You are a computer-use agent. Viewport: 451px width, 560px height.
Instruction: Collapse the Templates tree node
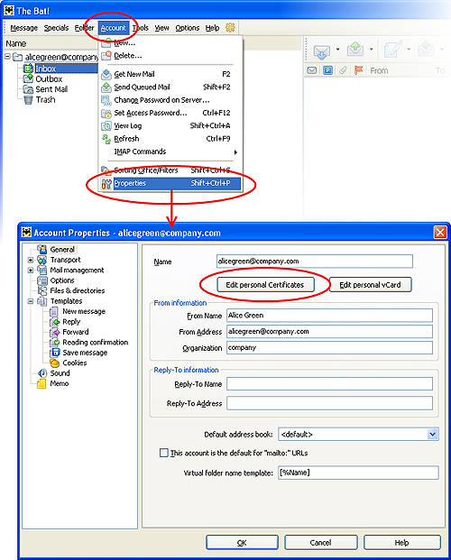[x=31, y=301]
